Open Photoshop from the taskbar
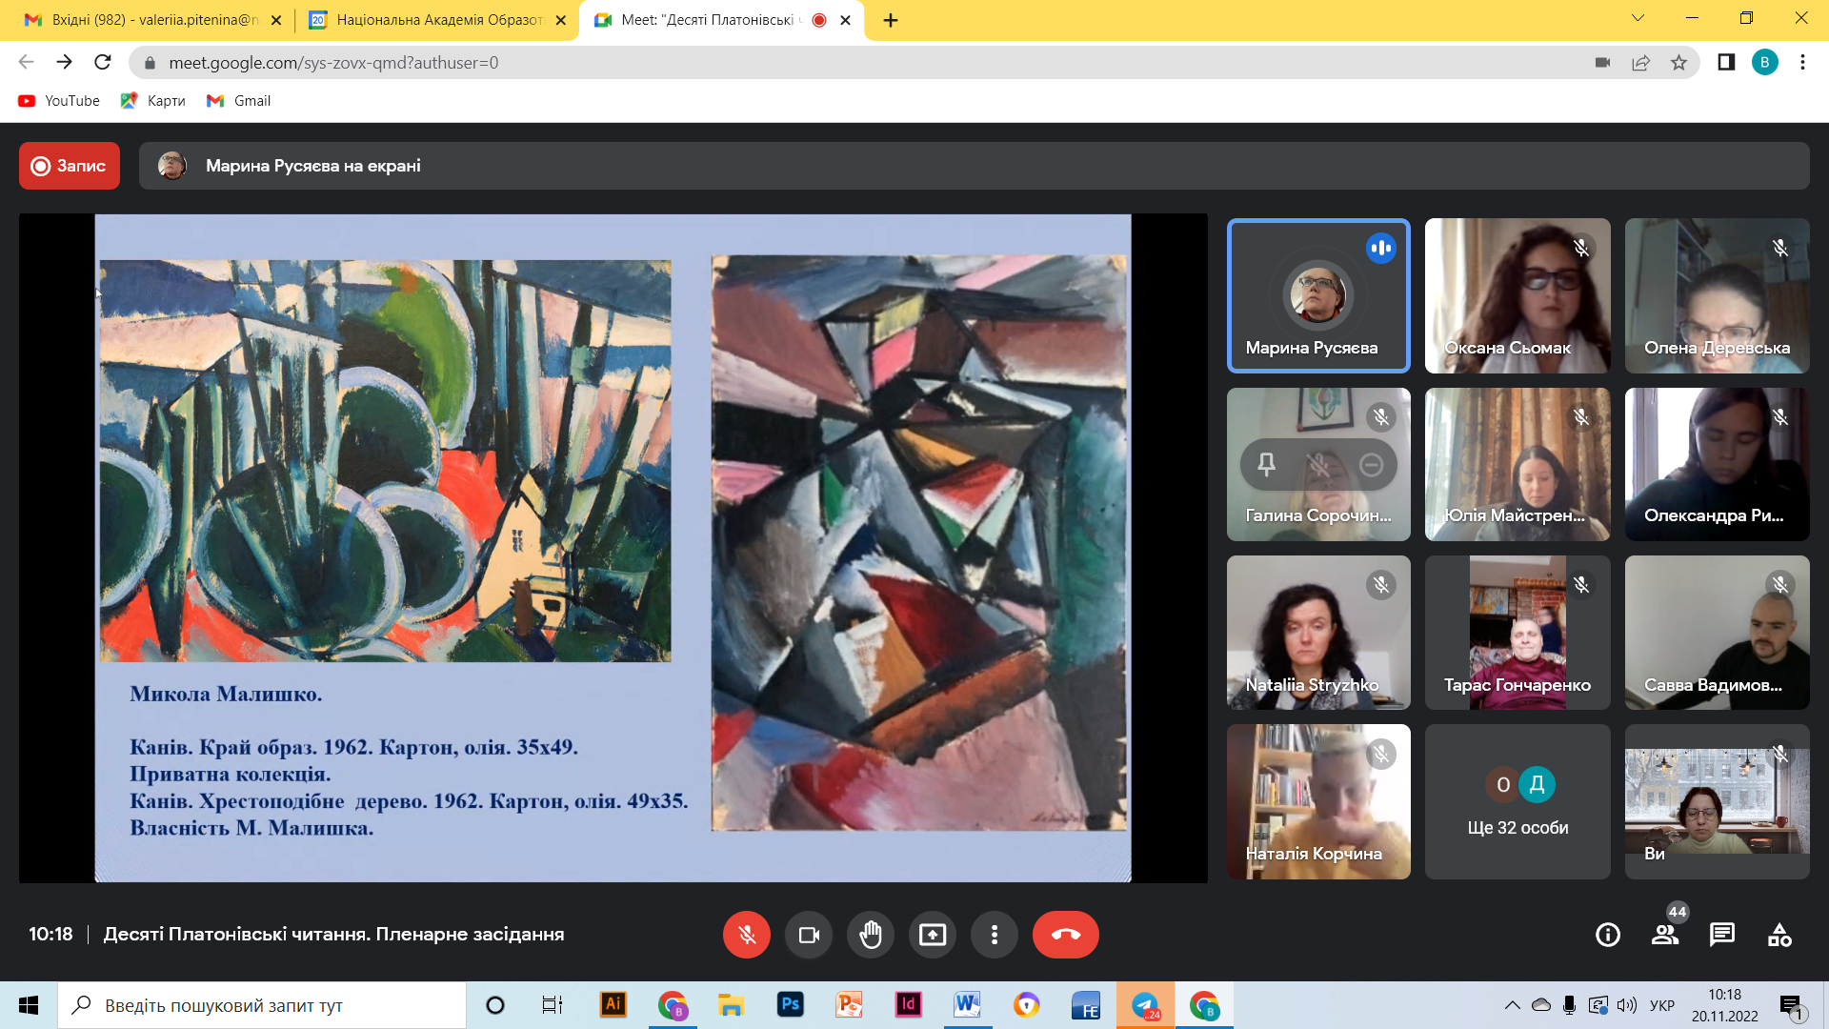Image resolution: width=1829 pixels, height=1029 pixels. (x=790, y=1005)
